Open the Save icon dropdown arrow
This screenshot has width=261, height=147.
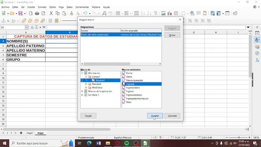point(25,13)
